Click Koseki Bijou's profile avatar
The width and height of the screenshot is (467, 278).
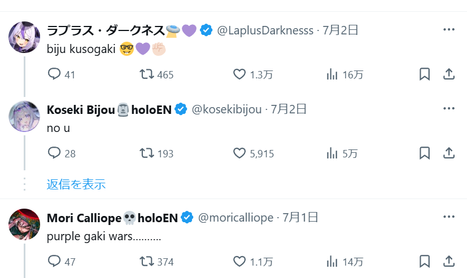[x=25, y=116]
